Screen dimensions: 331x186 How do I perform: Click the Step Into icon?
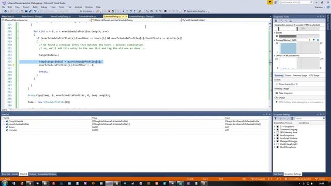point(127,11)
